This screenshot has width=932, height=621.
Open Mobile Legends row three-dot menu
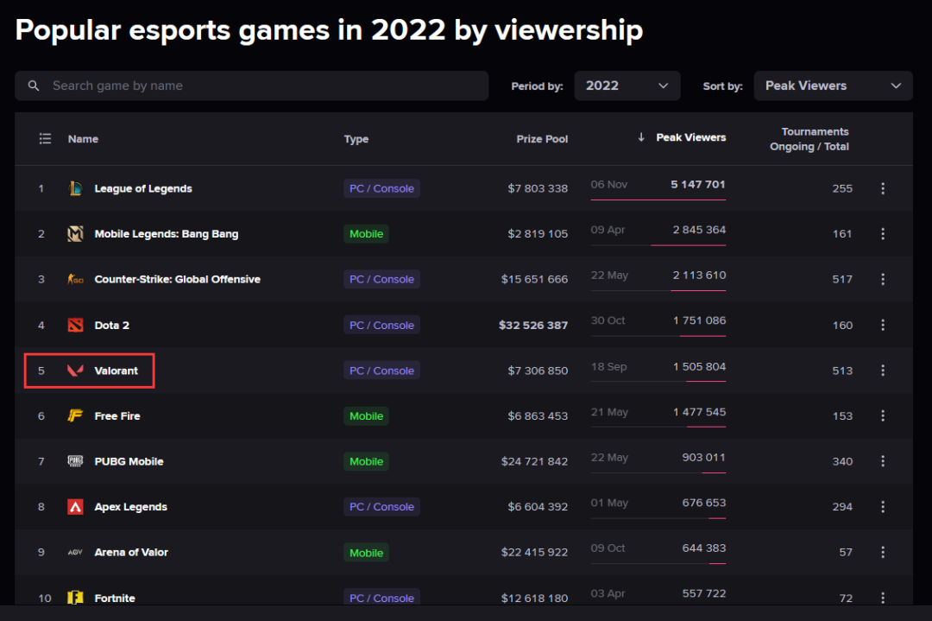[883, 234]
